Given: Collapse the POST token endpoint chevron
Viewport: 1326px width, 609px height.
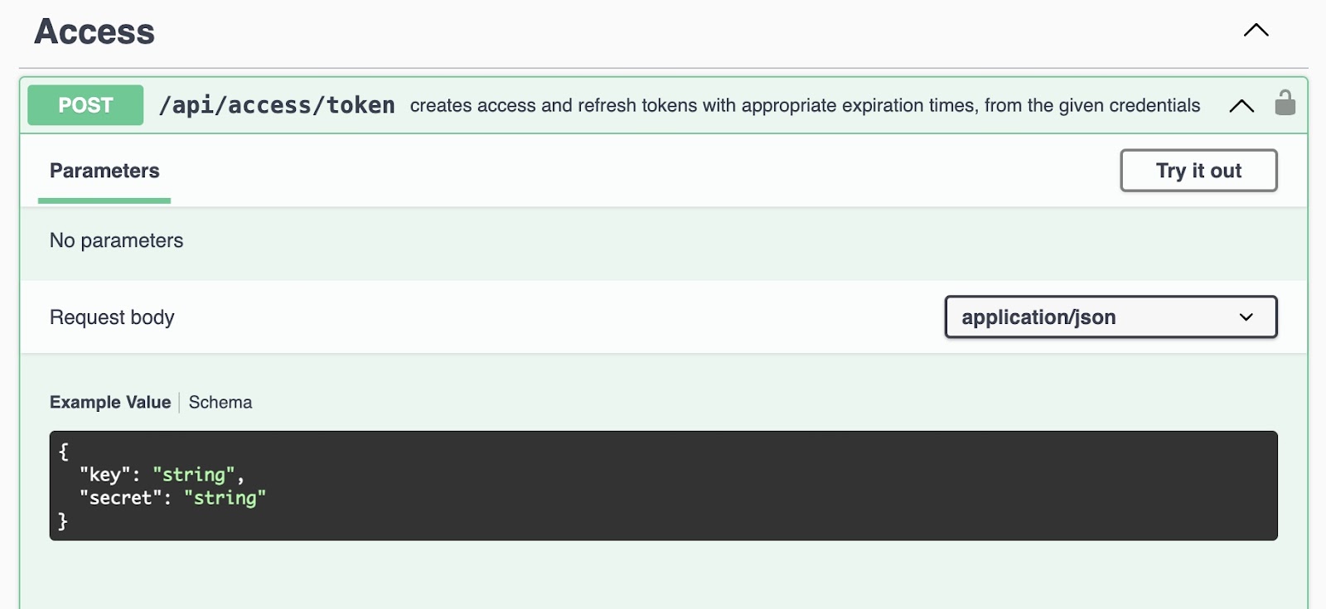Looking at the screenshot, I should click(1241, 106).
